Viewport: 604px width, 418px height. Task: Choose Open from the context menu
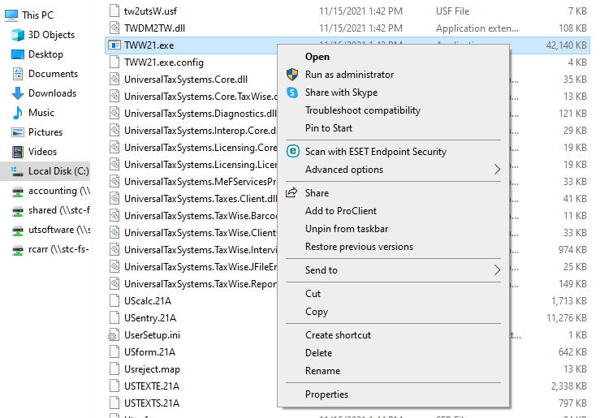[317, 57]
